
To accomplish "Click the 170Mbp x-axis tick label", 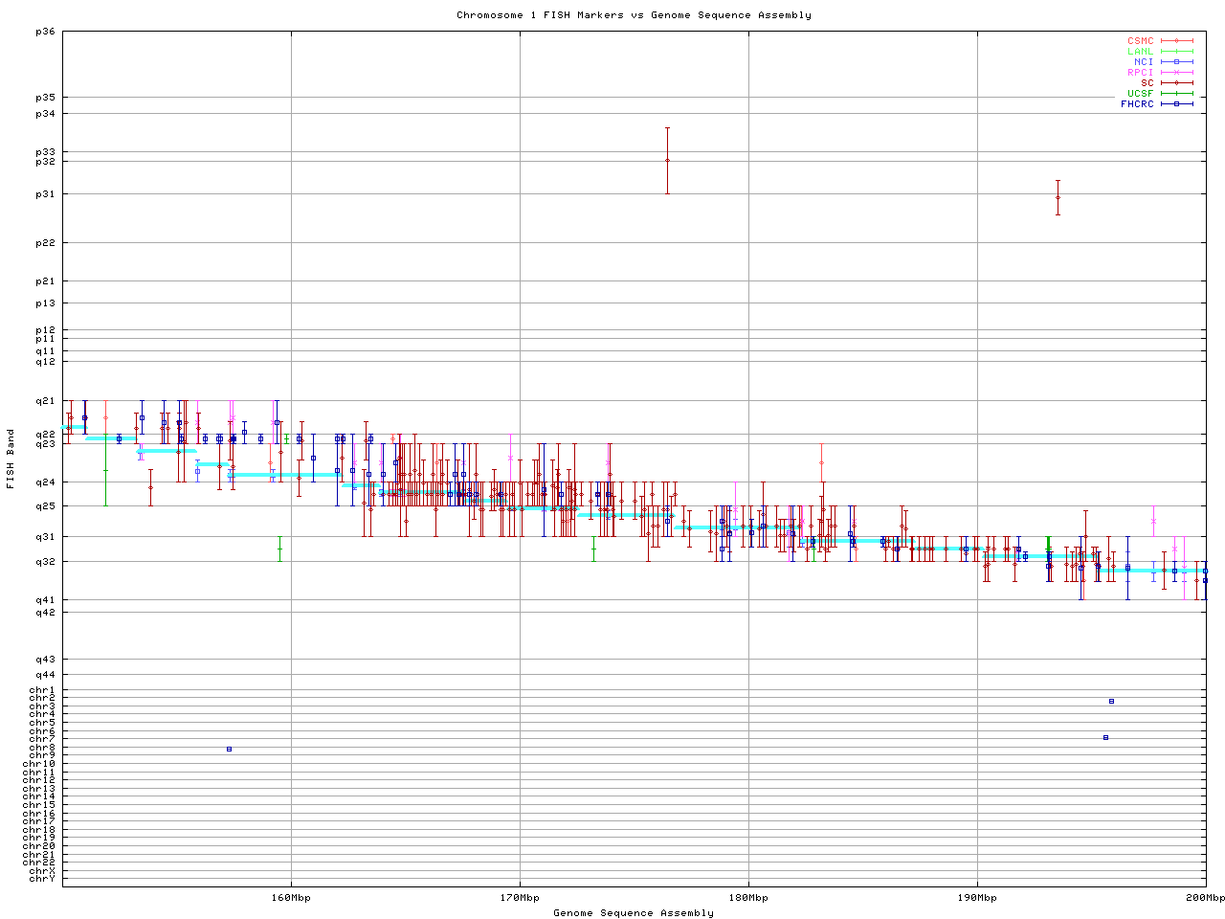I will (x=520, y=898).
